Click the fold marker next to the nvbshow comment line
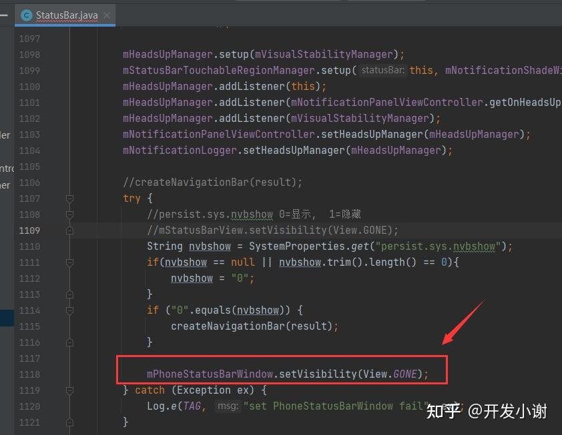The height and width of the screenshot is (435, 562). click(x=69, y=214)
